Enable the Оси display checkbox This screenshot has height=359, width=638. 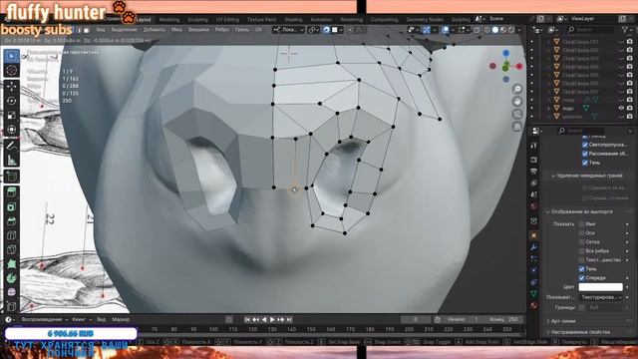coord(581,232)
